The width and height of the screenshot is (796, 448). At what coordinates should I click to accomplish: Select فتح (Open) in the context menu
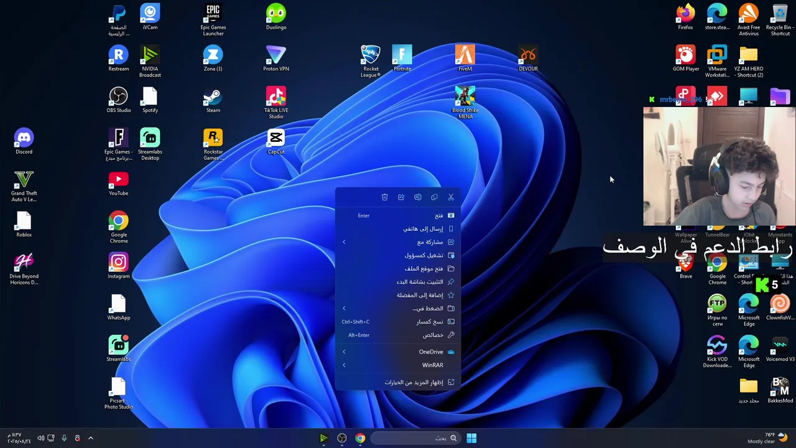[x=398, y=215]
